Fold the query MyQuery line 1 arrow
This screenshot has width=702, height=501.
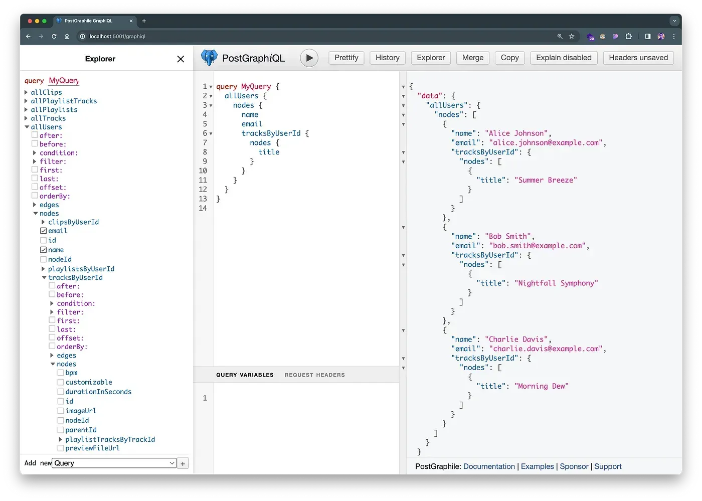click(x=211, y=87)
